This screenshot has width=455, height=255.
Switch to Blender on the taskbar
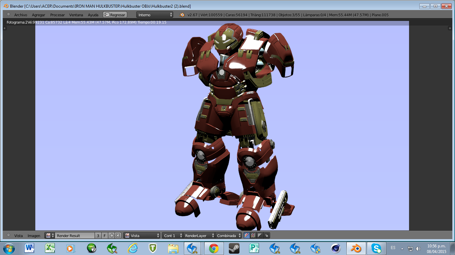(356, 248)
